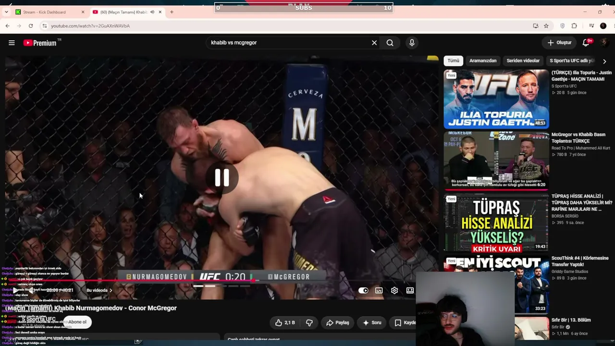
Task: Clear the search box text
Action: coord(374,43)
